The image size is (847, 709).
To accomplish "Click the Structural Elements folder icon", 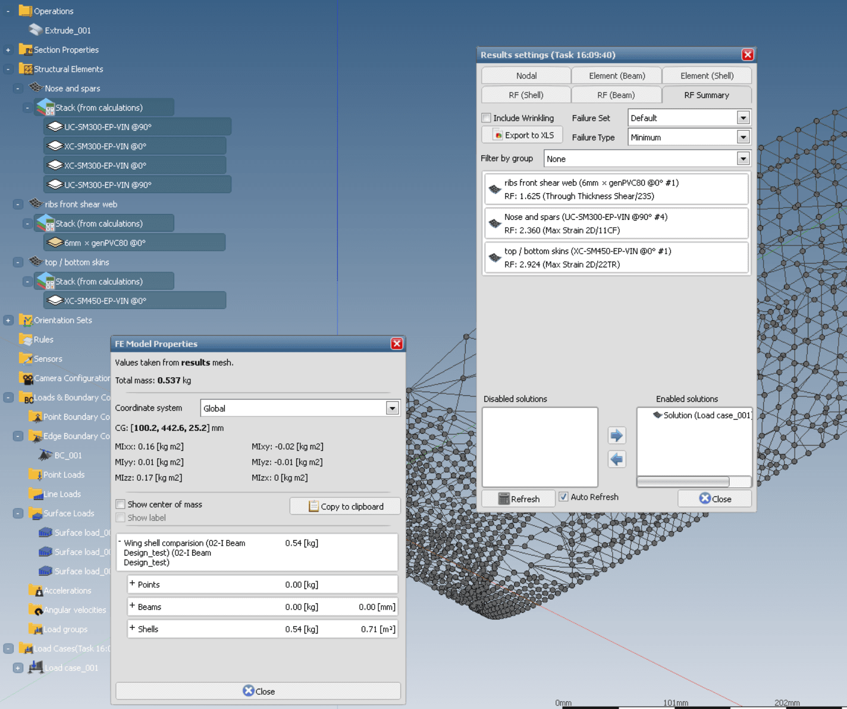I will click(x=25, y=69).
